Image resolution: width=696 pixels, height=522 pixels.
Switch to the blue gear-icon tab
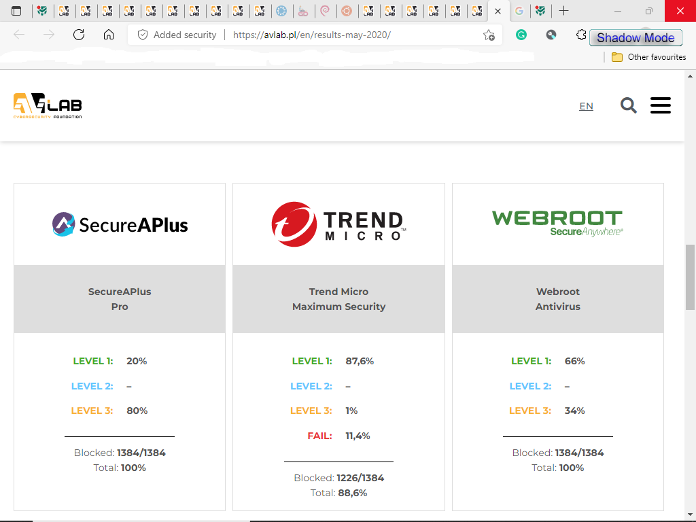point(281,11)
